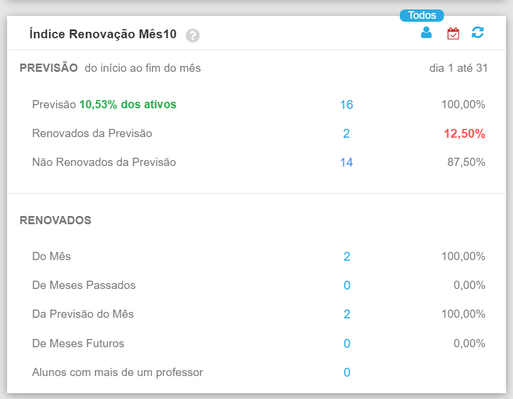Viewport: 513px width, 399px height.
Task: Open Do Mês renewed count 2
Action: pos(347,257)
